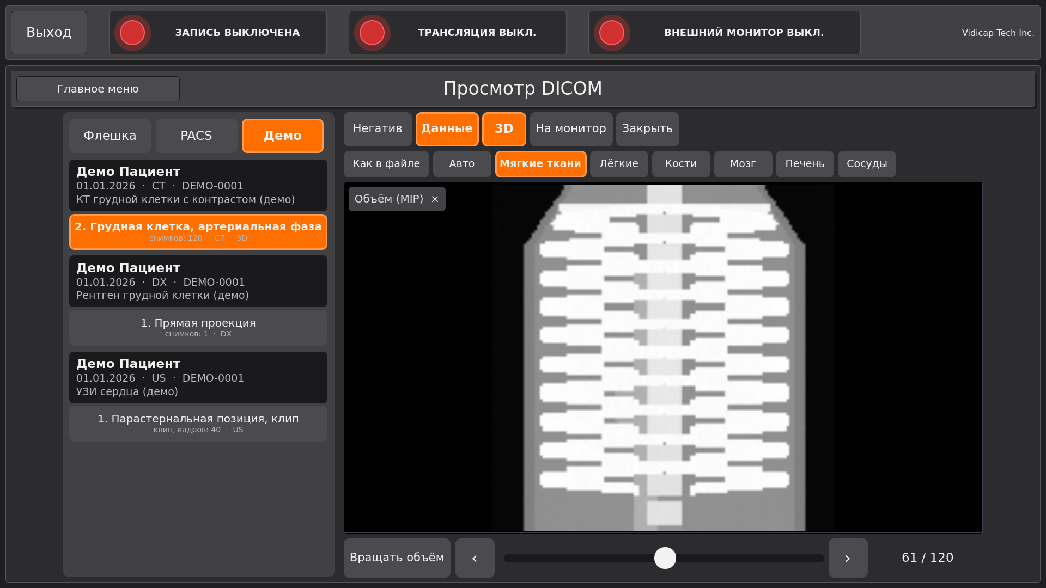Open Главное меню
Viewport: 1046px width, 588px height.
(x=98, y=89)
